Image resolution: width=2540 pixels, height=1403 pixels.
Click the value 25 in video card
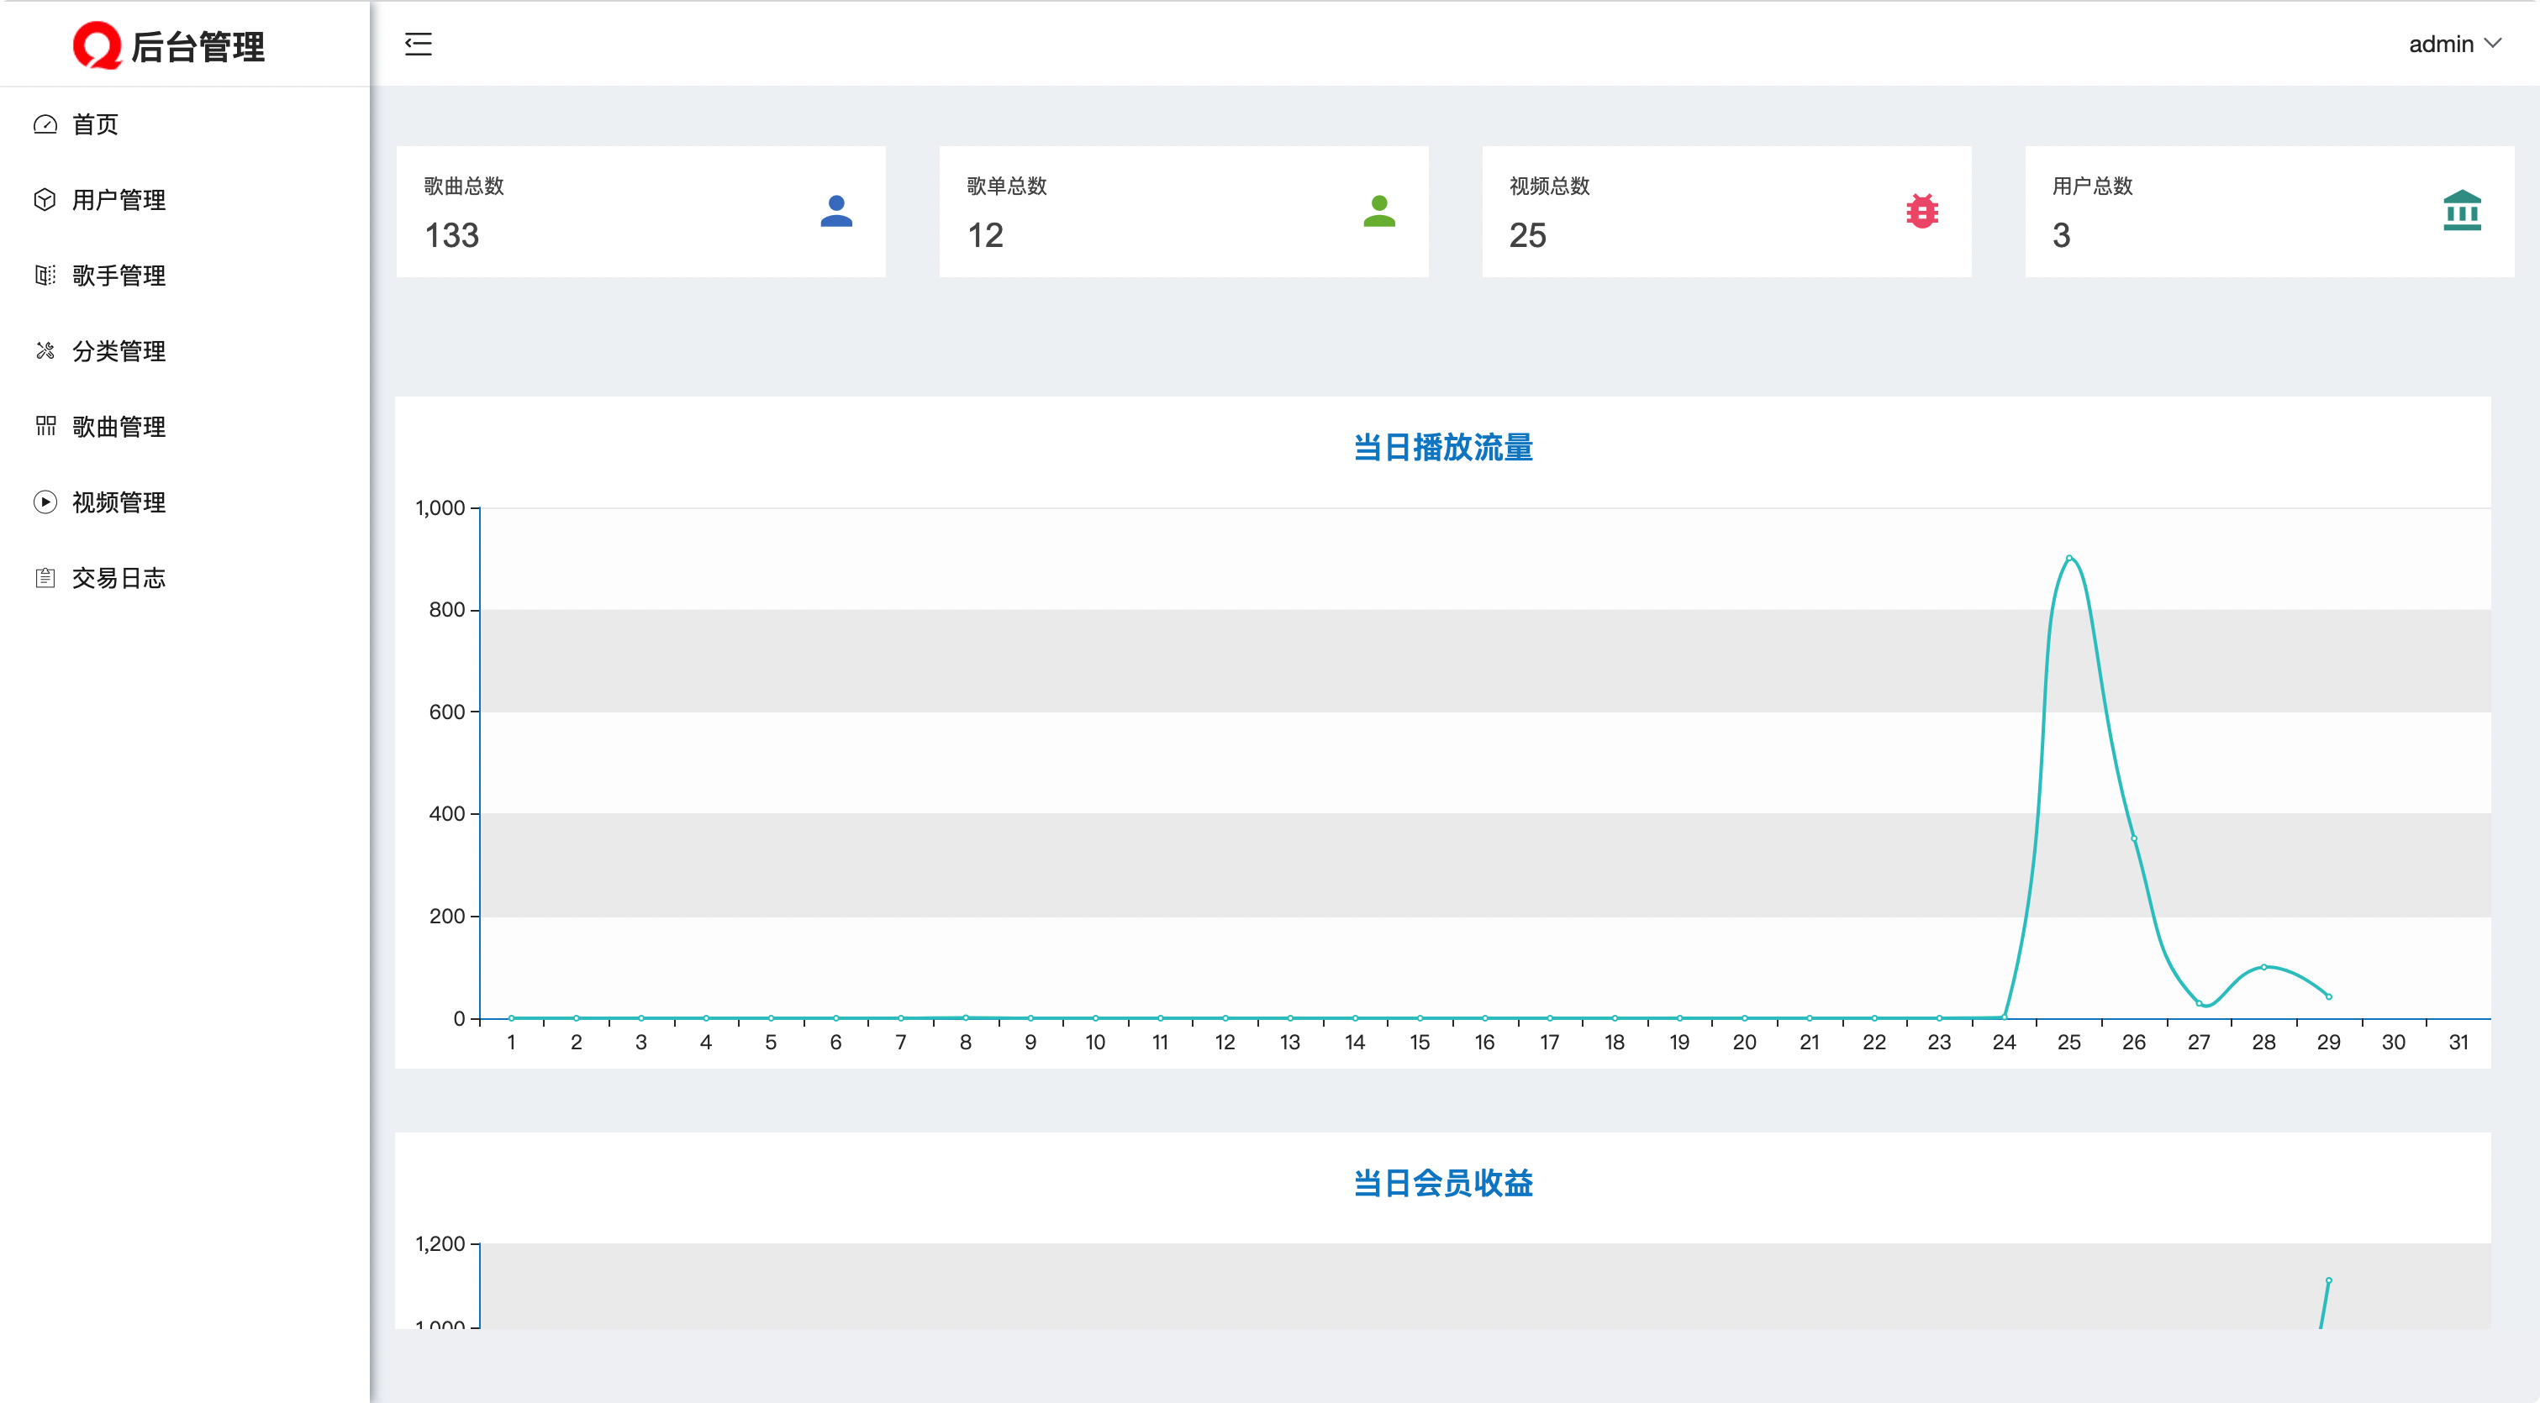(1527, 235)
